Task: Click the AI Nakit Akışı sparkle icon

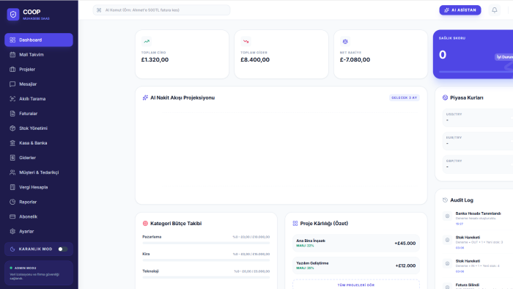Action: (145, 98)
